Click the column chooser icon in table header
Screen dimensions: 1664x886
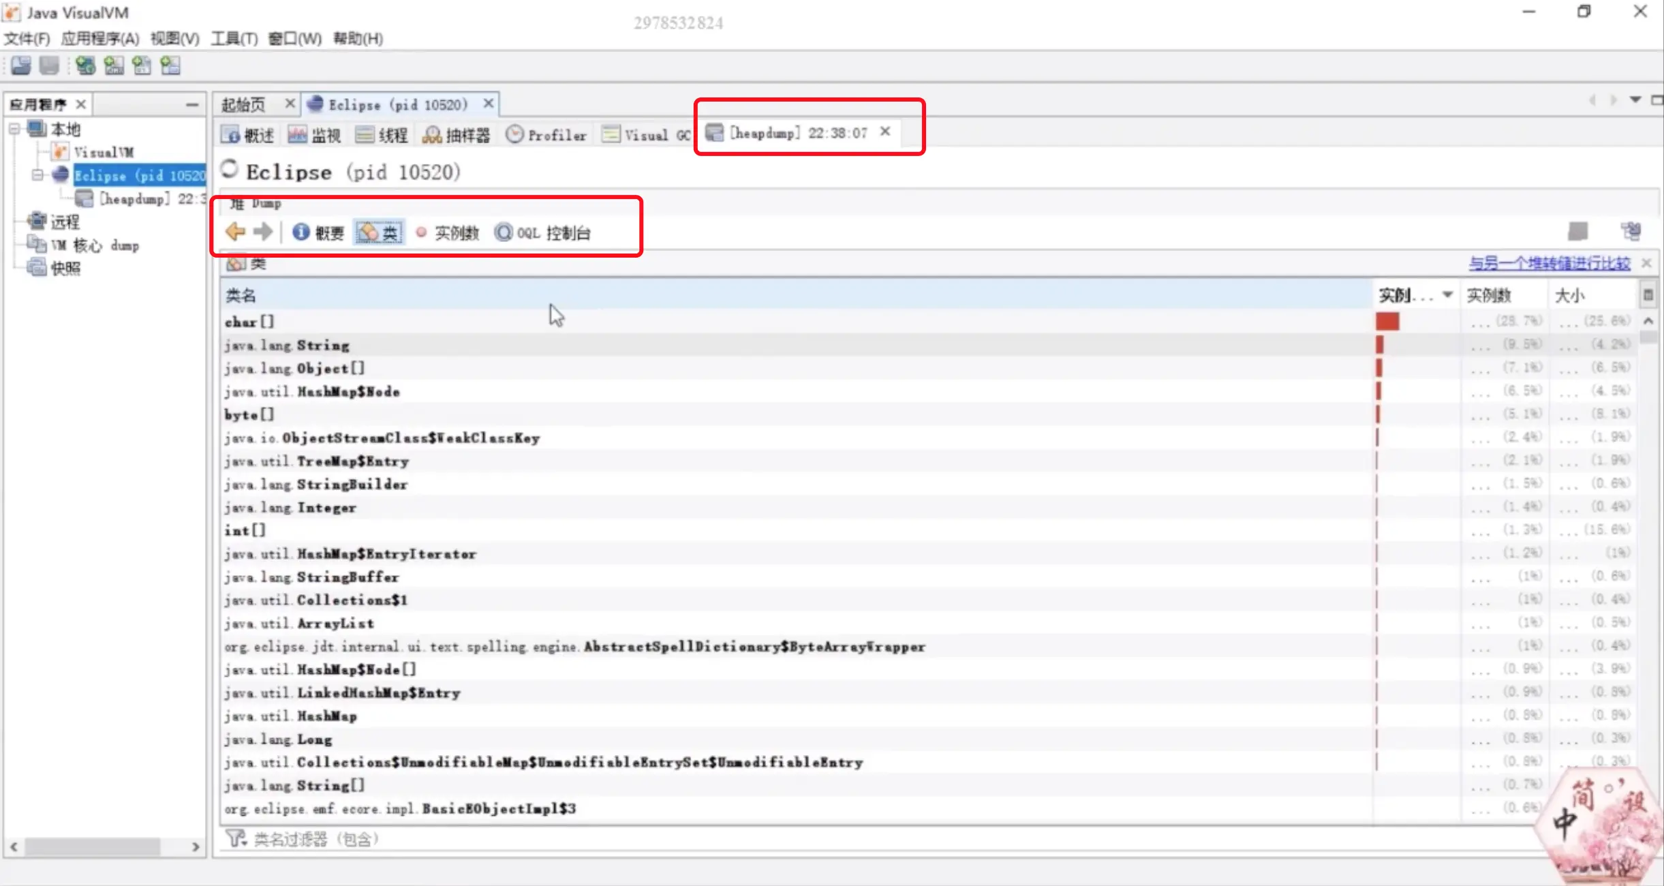1648,295
